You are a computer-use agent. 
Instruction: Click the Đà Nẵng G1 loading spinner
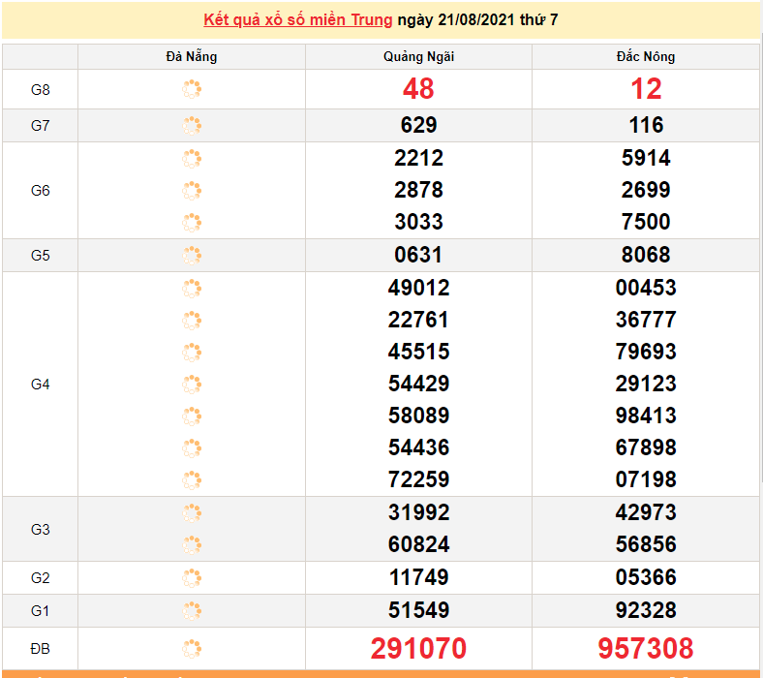(x=192, y=611)
